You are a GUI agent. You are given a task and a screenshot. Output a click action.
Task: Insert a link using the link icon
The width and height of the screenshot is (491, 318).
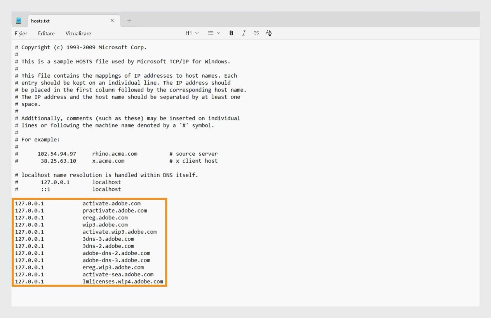[256, 33]
